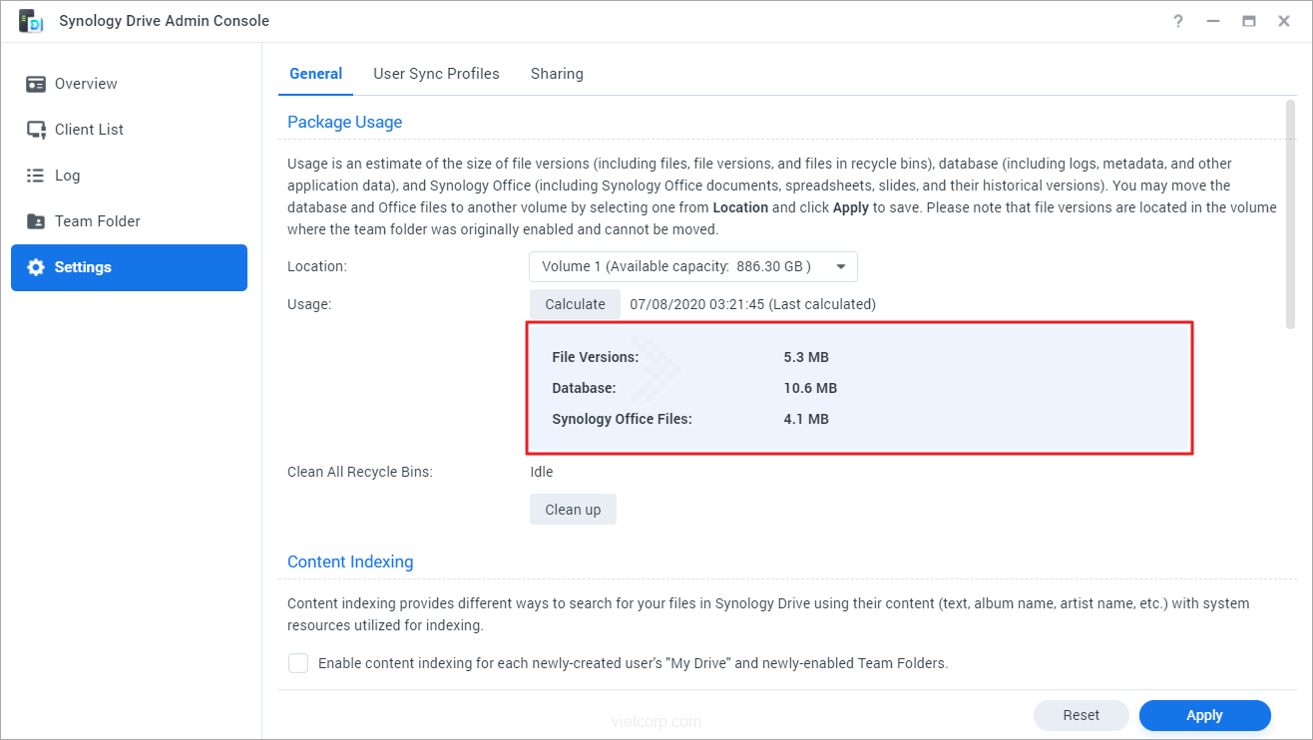Click the Apply button
The width and height of the screenshot is (1313, 740).
[1204, 715]
